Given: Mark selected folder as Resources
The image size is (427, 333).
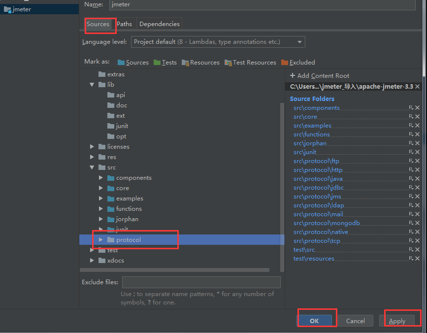Looking at the screenshot, I should tap(200, 63).
